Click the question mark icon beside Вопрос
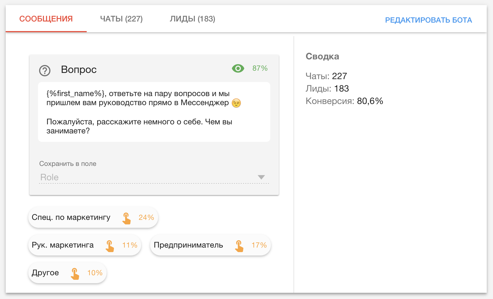Image resolution: width=493 pixels, height=299 pixels. (x=45, y=70)
